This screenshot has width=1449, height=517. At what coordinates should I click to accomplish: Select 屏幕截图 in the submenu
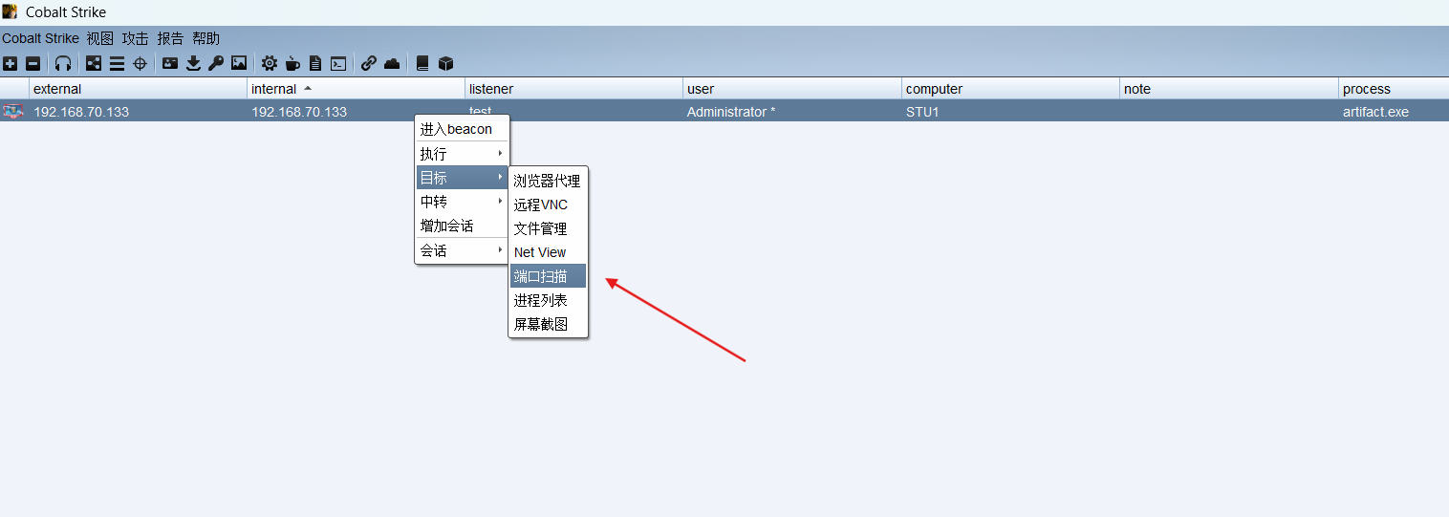[x=548, y=324]
